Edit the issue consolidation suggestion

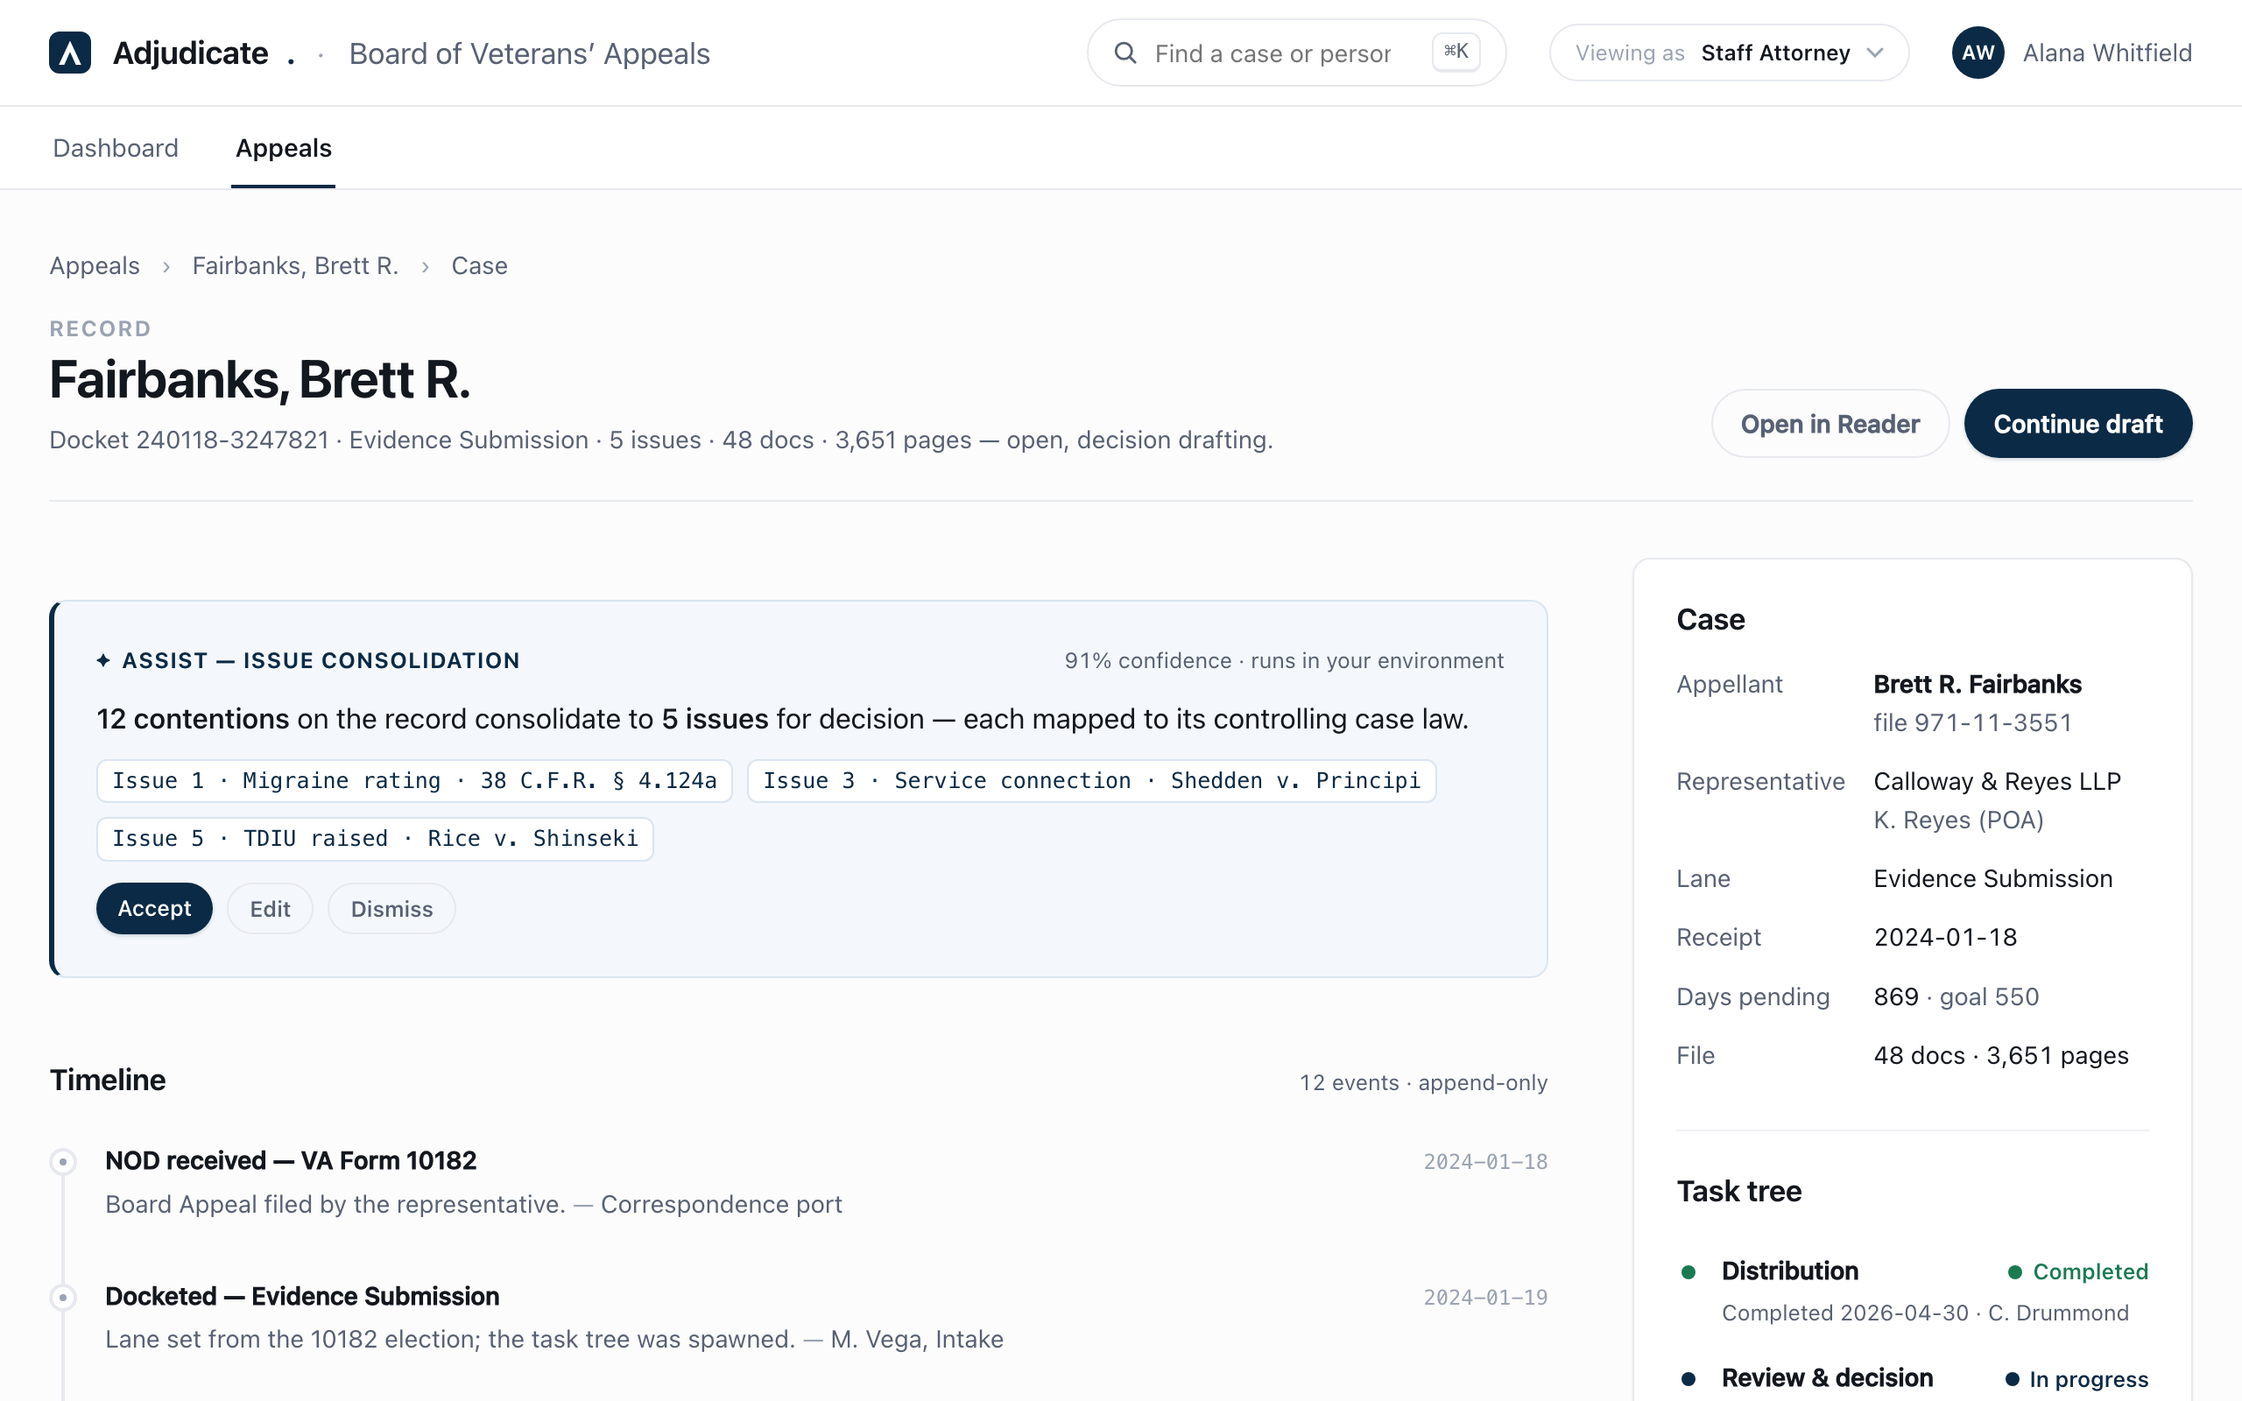coord(270,908)
